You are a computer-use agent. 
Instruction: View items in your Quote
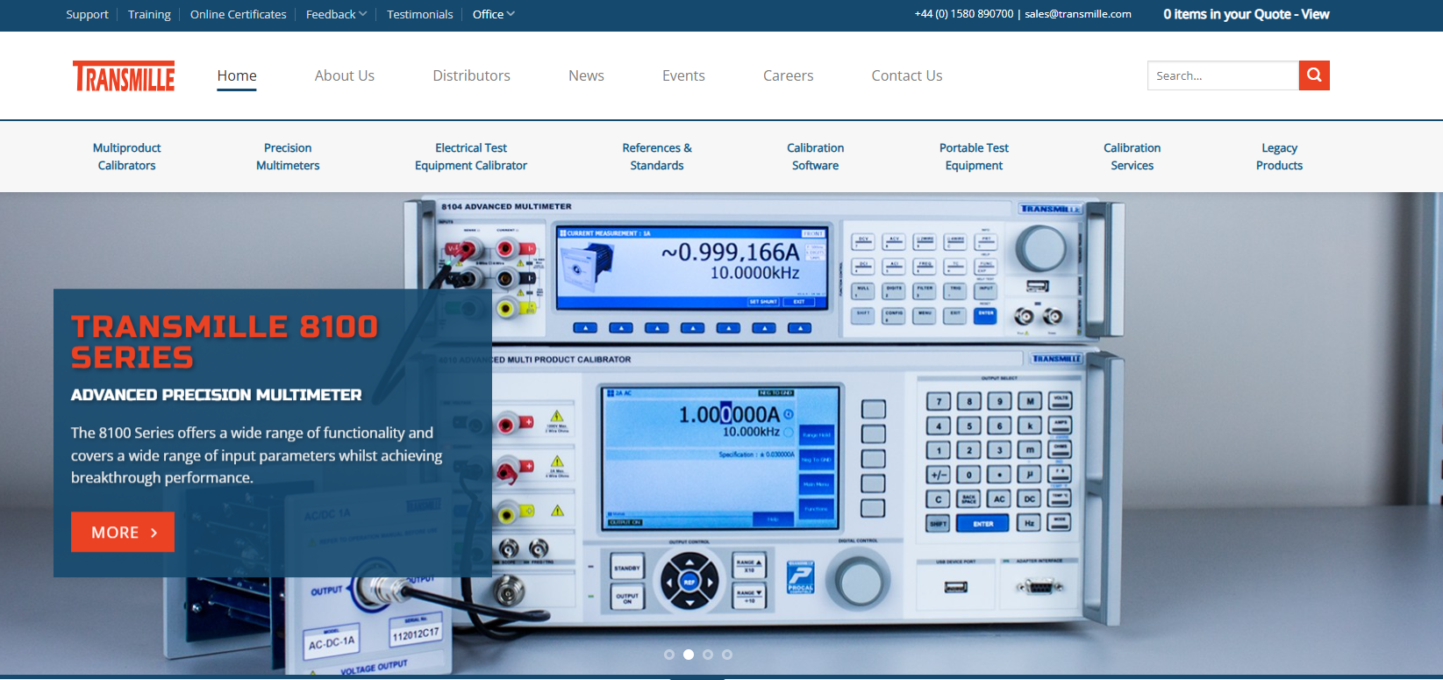(1246, 14)
